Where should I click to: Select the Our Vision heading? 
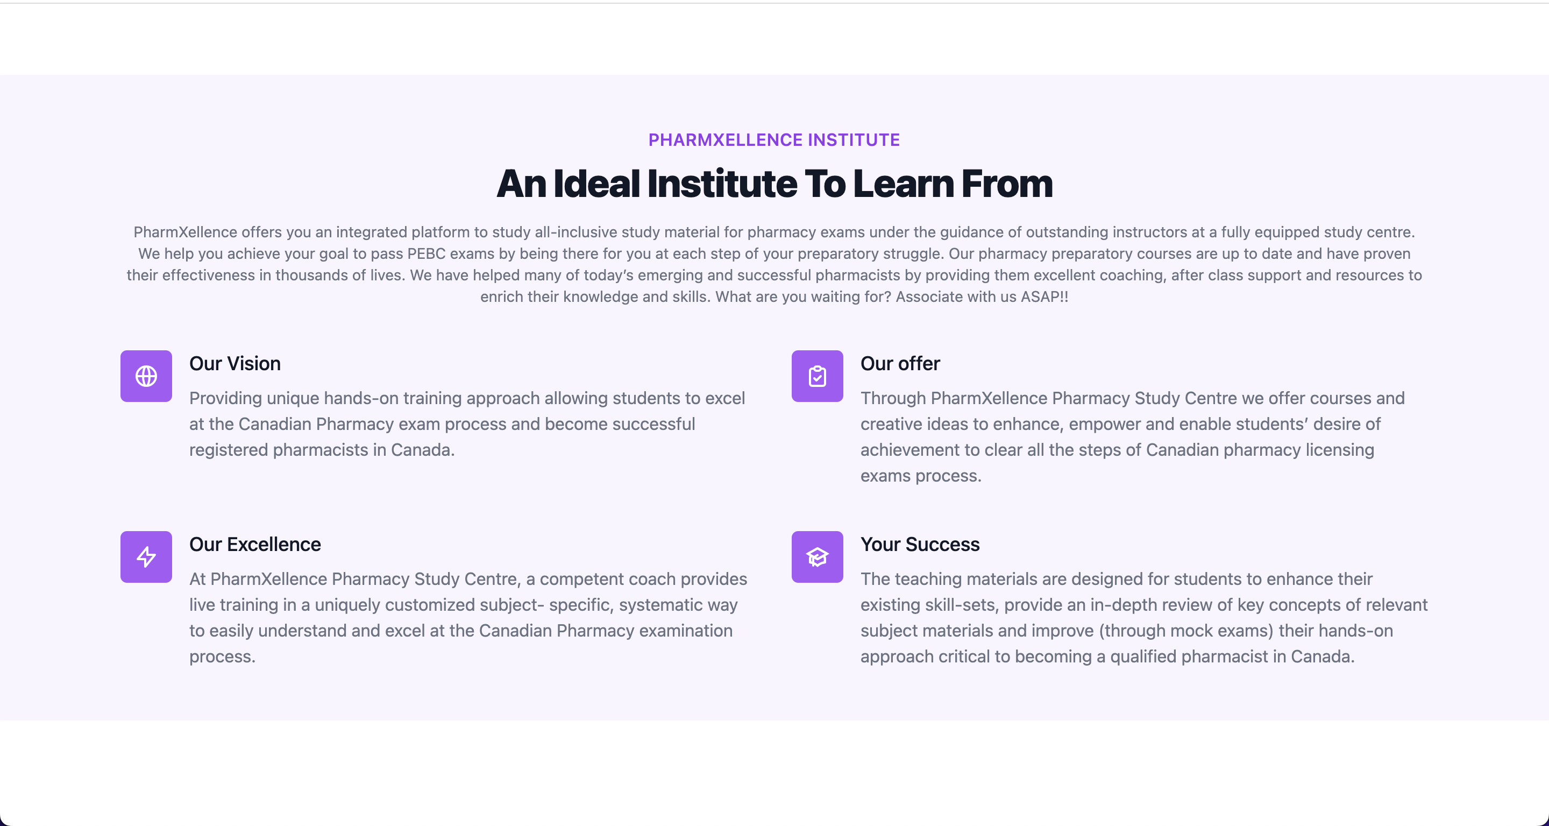tap(235, 363)
